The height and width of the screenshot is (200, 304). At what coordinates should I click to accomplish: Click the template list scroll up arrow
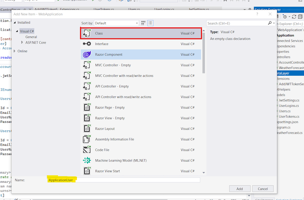[204, 31]
